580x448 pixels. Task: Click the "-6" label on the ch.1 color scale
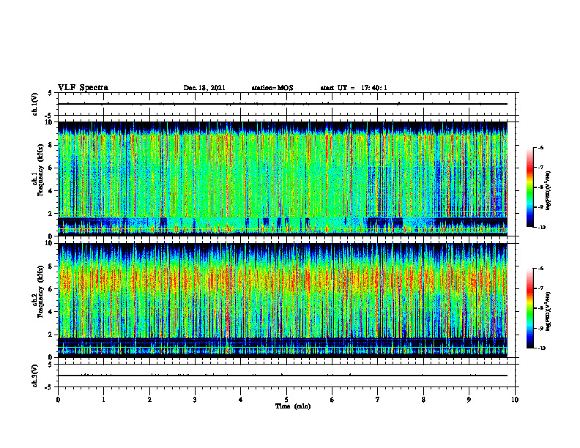(x=540, y=147)
